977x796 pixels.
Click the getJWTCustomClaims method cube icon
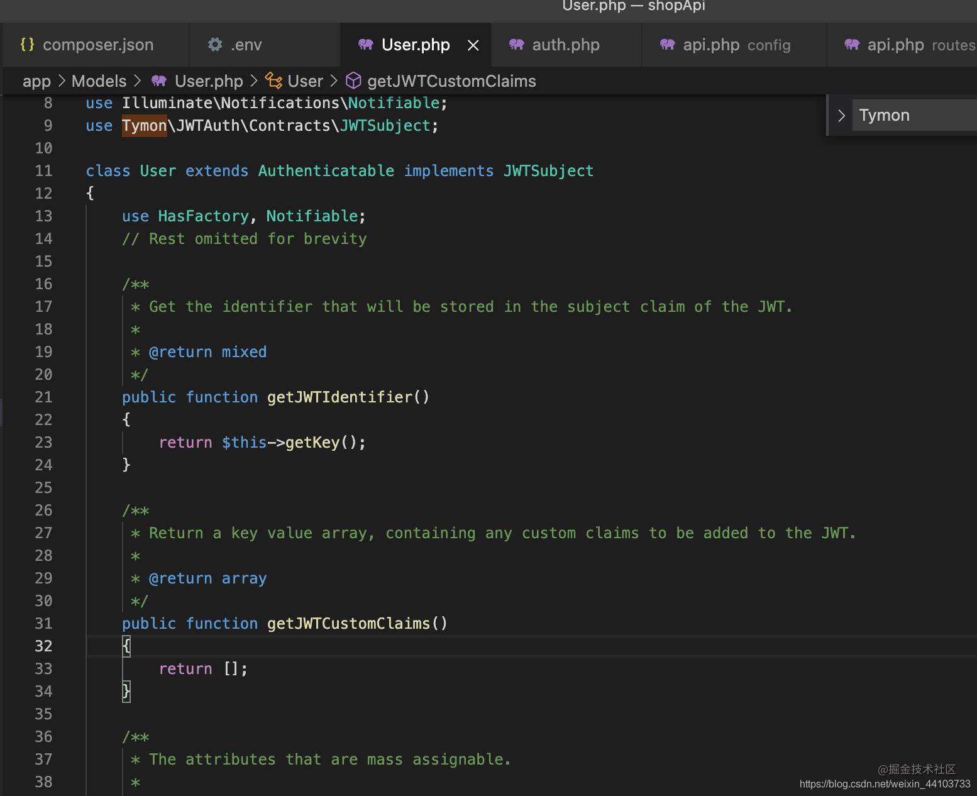[x=353, y=80]
